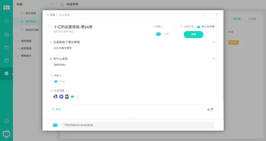The image size is (266, 141).
Task: Switch to the 待评审 tab
Action: point(237,19)
